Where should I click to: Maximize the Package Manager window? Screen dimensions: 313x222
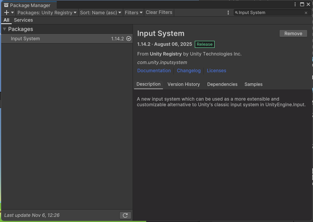coord(302,4)
